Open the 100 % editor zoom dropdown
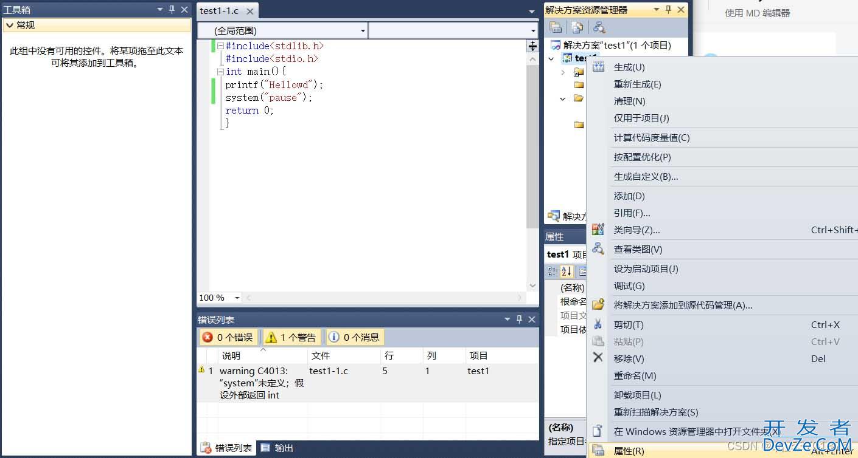 click(237, 298)
